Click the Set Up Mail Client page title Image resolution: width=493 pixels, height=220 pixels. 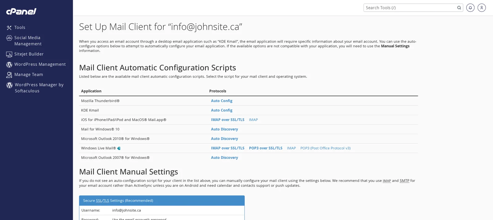pyautogui.click(x=161, y=27)
